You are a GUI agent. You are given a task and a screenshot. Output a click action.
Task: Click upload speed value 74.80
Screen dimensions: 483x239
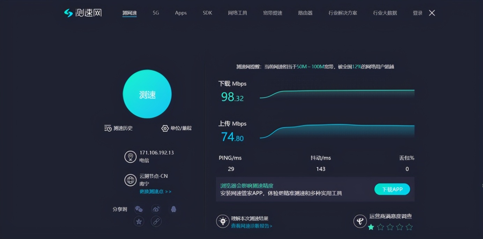pyautogui.click(x=232, y=137)
